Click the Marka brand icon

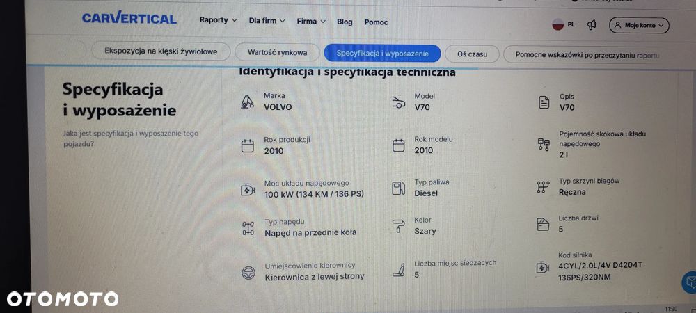tap(247, 102)
